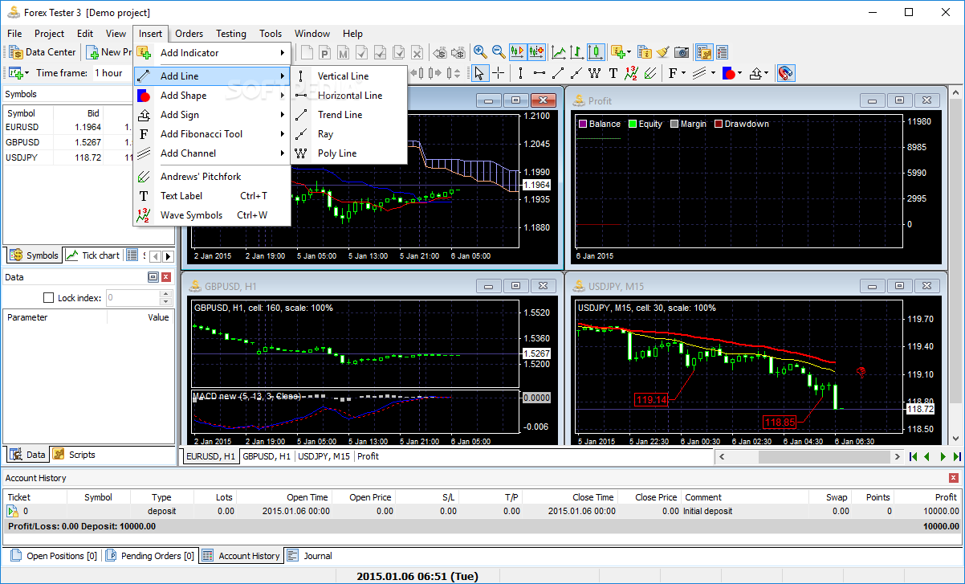The width and height of the screenshot is (965, 584).
Task: Open the Data Center button
Action: (43, 52)
